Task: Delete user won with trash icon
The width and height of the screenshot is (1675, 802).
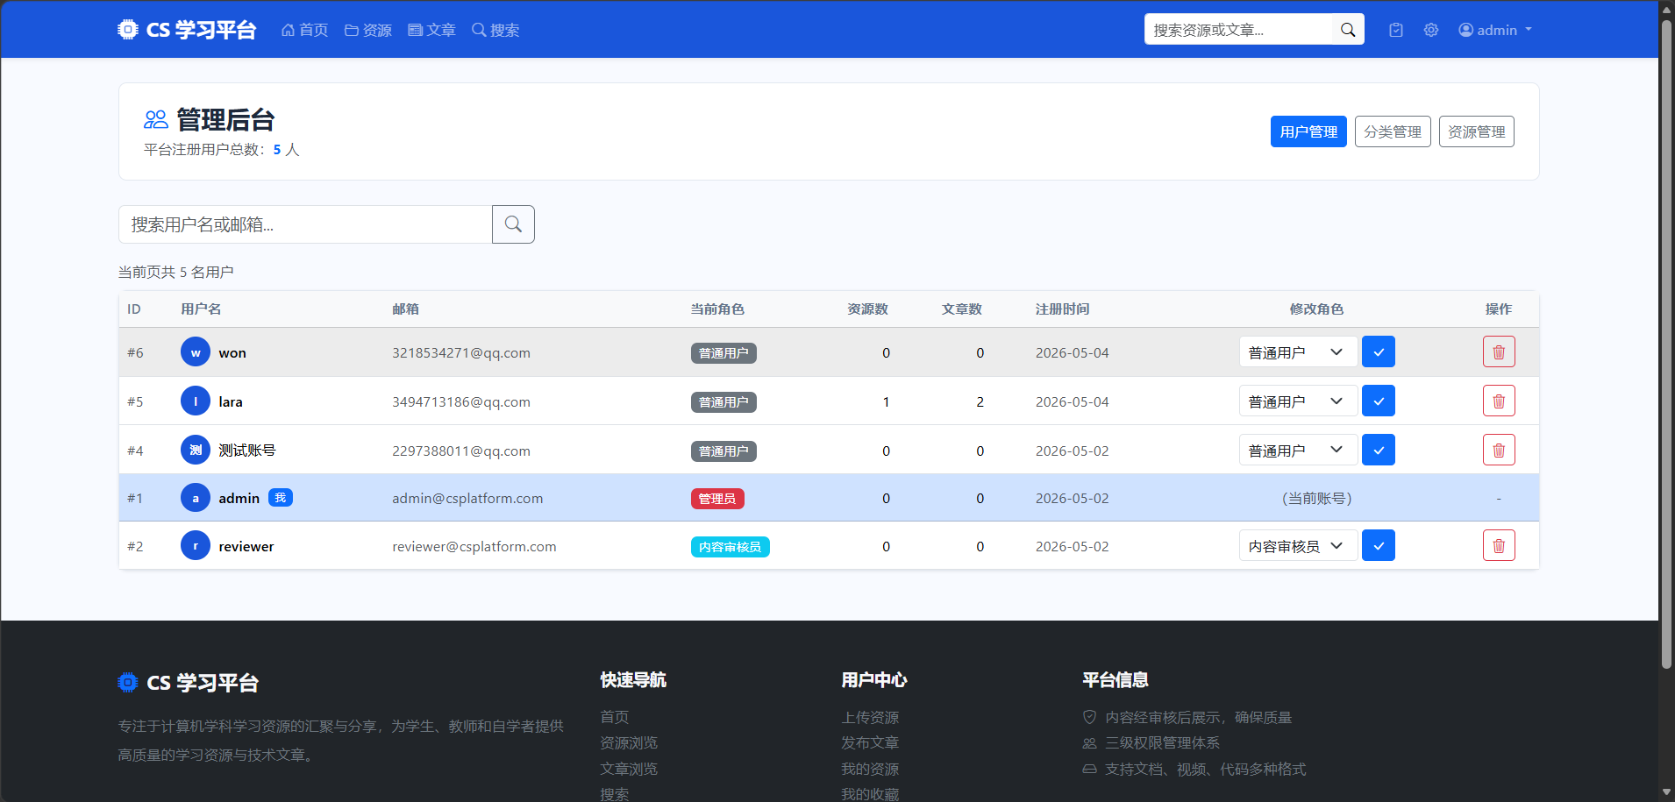Action: point(1499,352)
